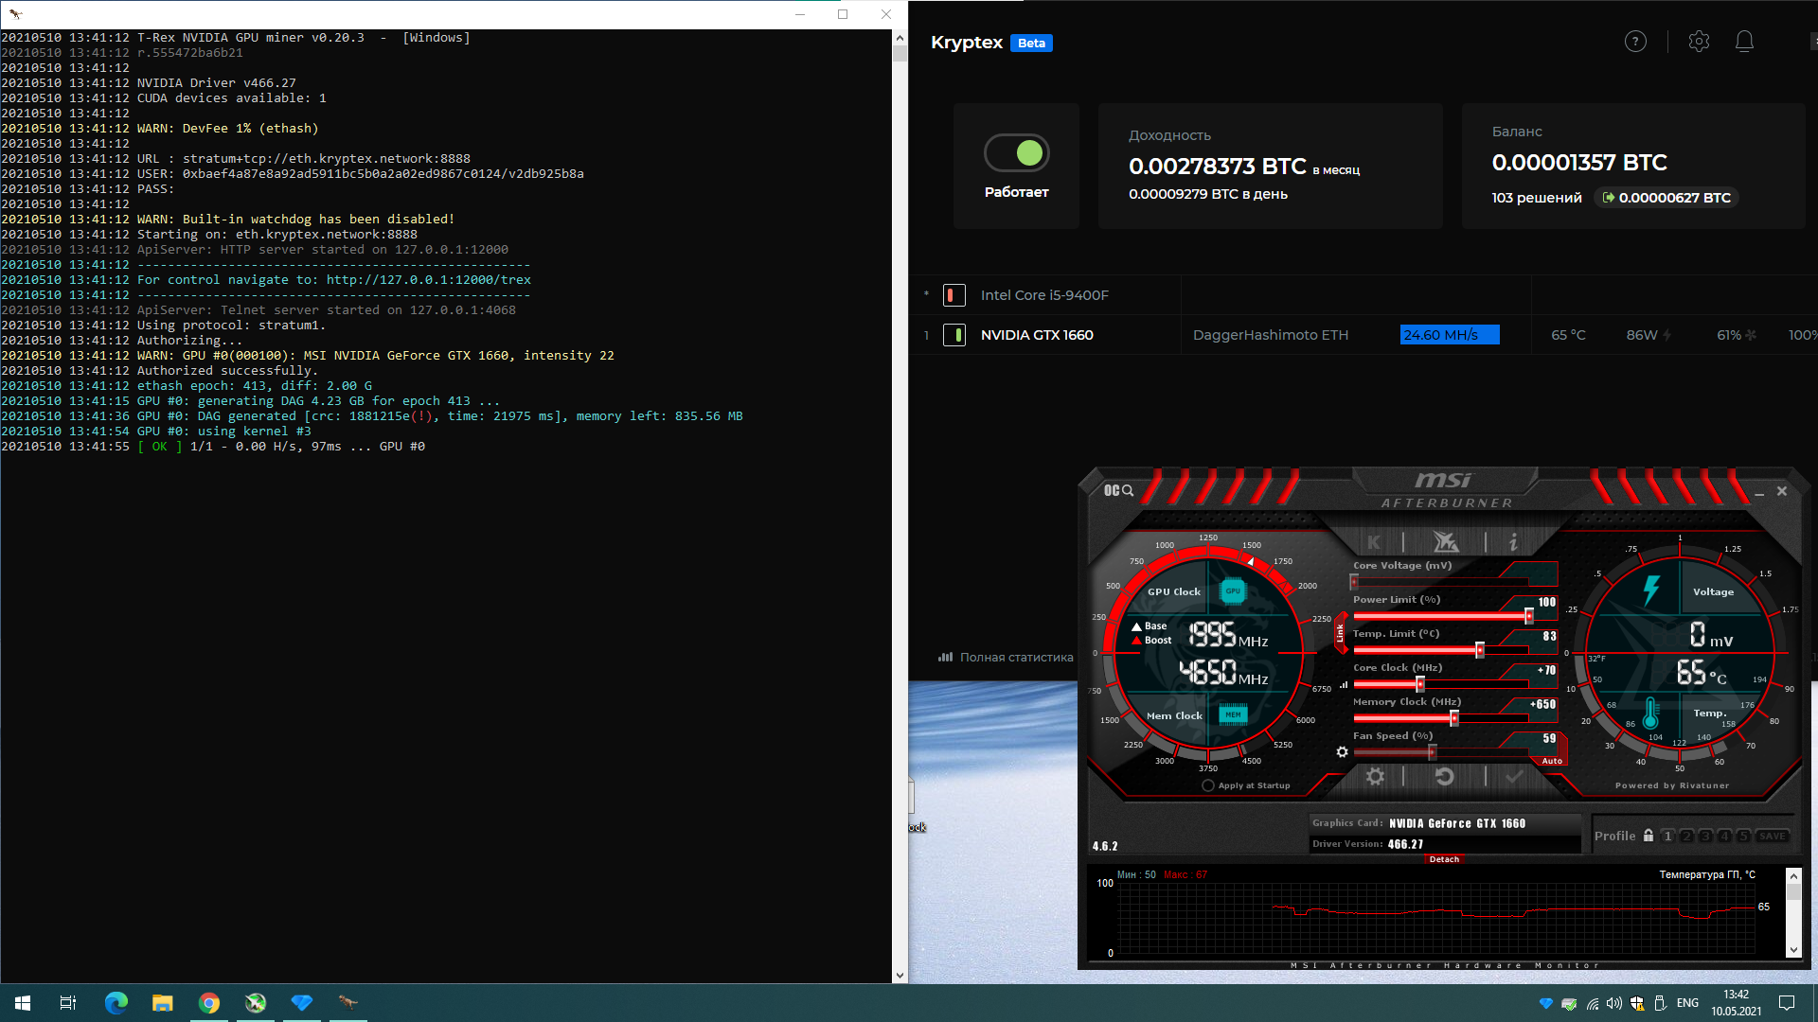The image size is (1818, 1022).
Task: Click Afterburner reset arrow icon
Action: [1444, 777]
